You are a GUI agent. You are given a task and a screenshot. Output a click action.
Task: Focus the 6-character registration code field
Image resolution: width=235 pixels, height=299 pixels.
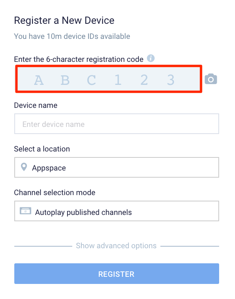point(109,79)
